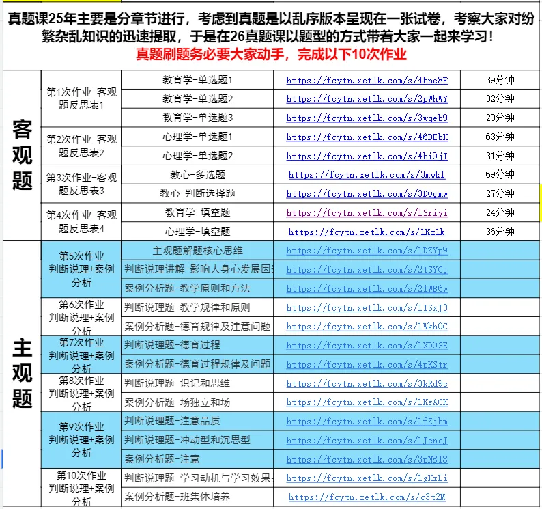The image size is (542, 509).
Task: Open link ending in 1gXzLi
Action: (x=367, y=478)
